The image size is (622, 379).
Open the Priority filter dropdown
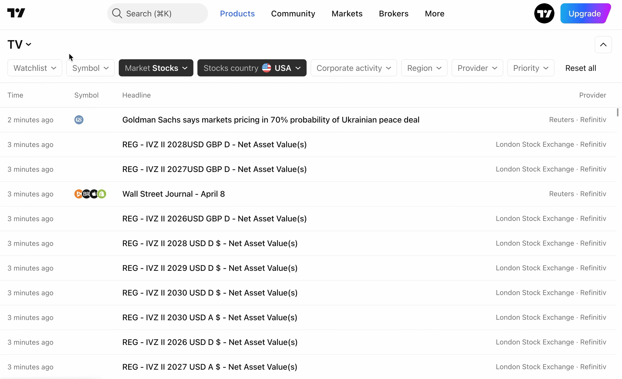[530, 68]
